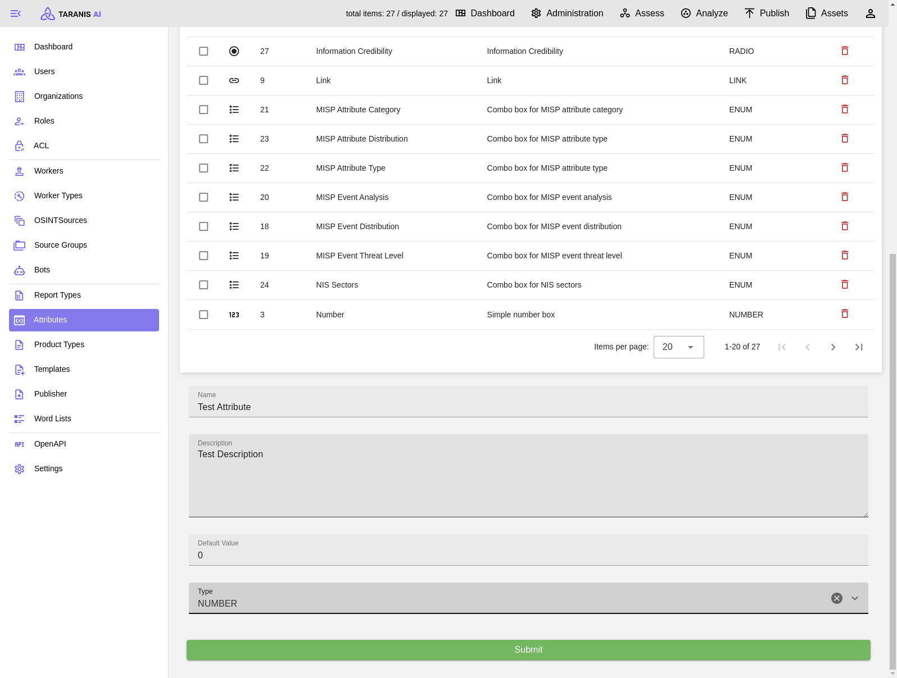
Task: Check the MISP Event Analysis row
Action: pos(203,197)
